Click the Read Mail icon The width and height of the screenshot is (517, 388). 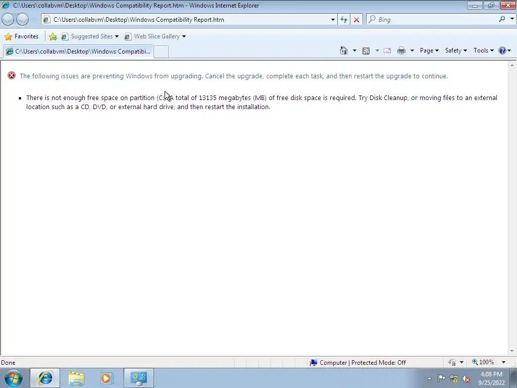(387, 51)
